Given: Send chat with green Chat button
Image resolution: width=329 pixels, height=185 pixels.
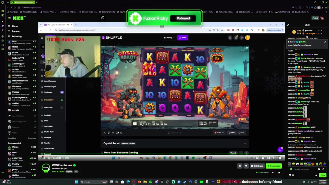Looking at the screenshot, I should (323, 175).
